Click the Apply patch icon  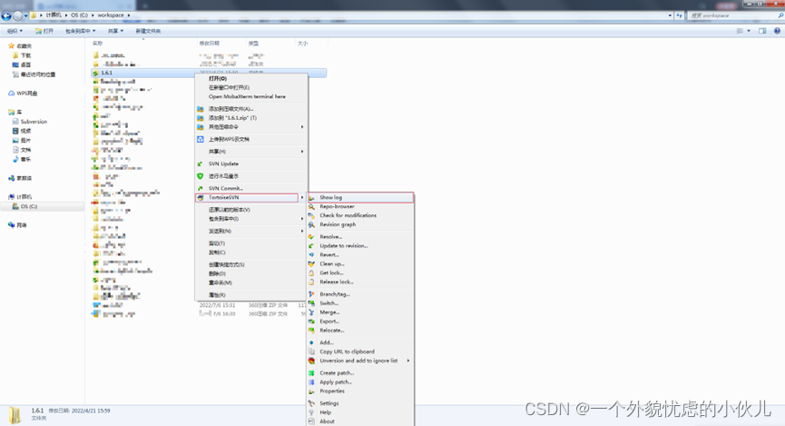(311, 382)
